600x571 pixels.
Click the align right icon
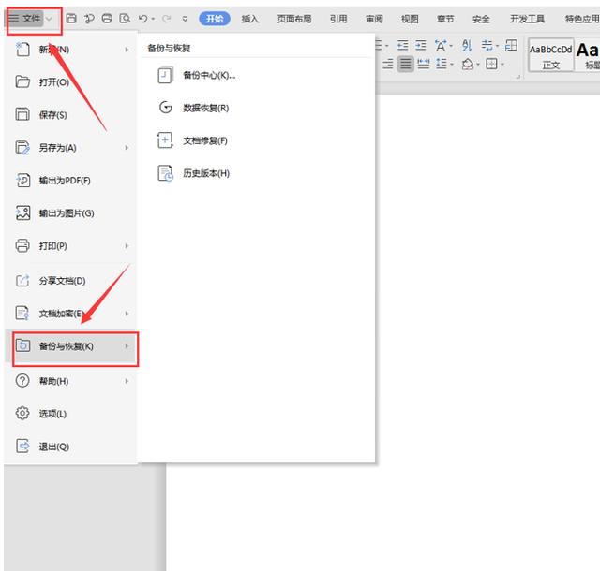(x=388, y=64)
